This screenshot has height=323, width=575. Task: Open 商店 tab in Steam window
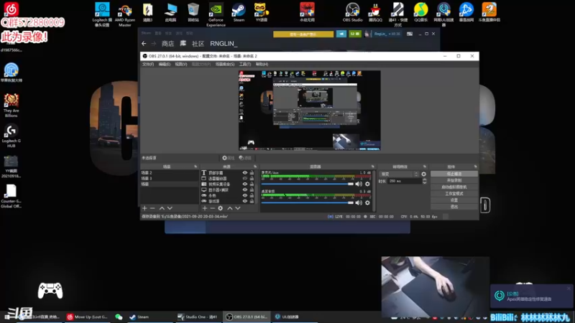point(167,44)
